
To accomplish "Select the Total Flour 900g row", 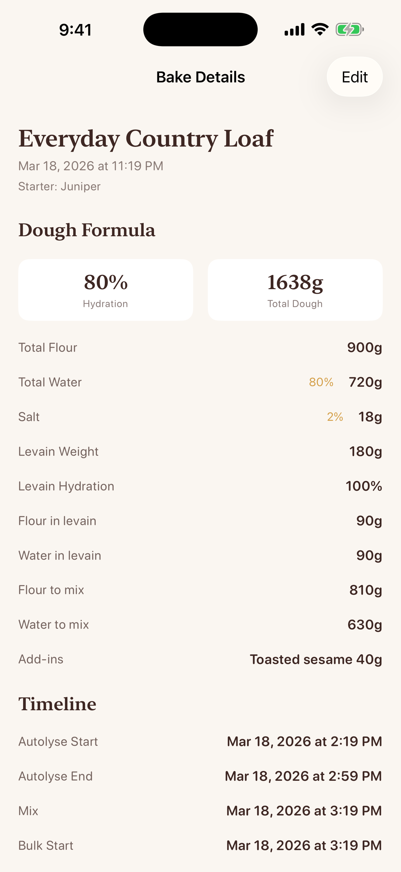I will pos(200,348).
